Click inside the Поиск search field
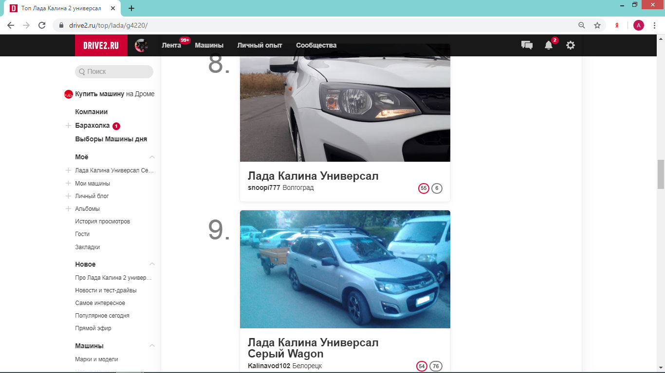Image resolution: width=665 pixels, height=373 pixels. point(114,71)
